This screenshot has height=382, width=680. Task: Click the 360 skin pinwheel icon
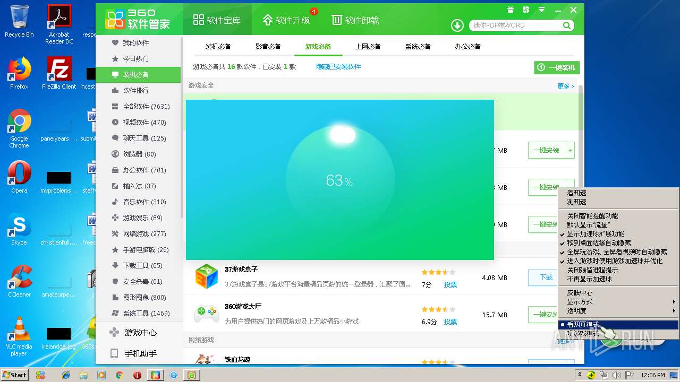point(526,10)
